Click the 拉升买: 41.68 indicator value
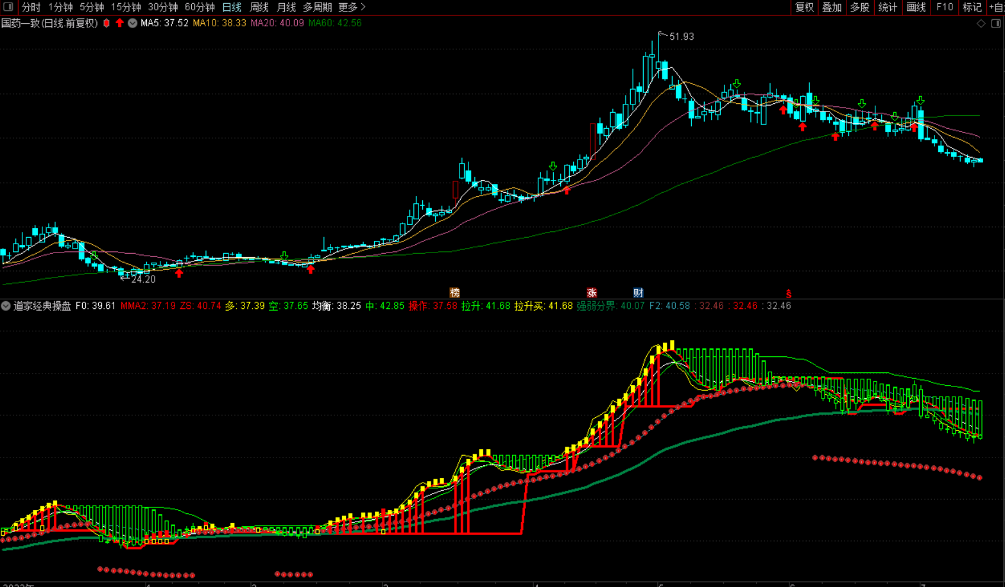 (544, 306)
